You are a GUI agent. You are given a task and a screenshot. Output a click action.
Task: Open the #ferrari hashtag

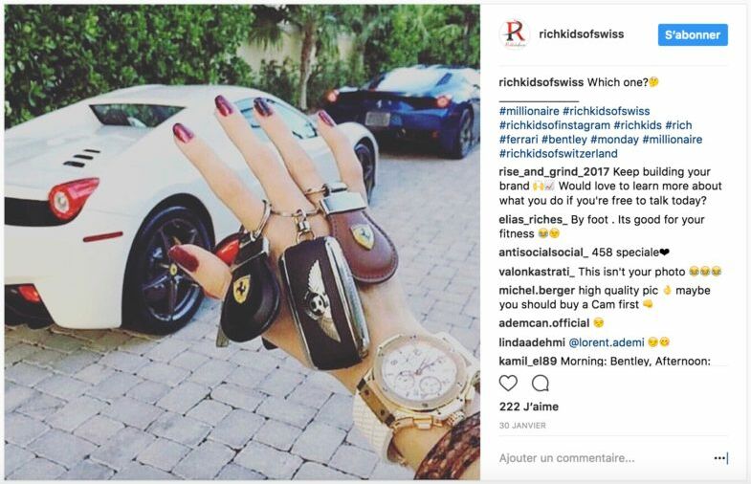pyautogui.click(x=519, y=140)
